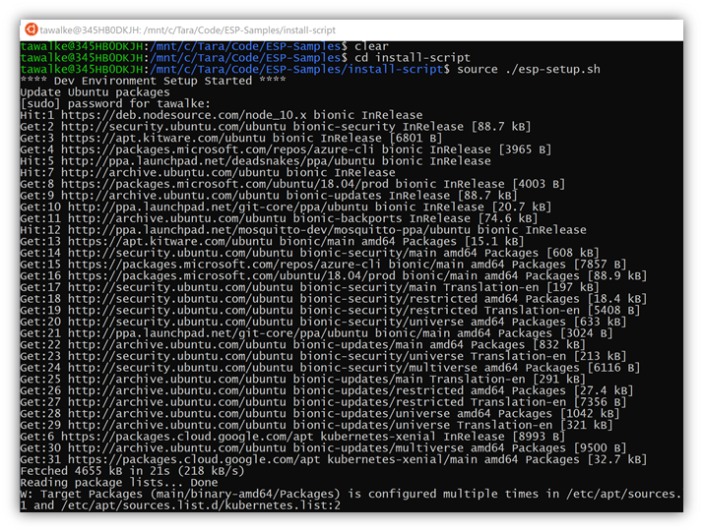
Task: Click the Get:23 universe Translation-en line
Action: point(323,356)
